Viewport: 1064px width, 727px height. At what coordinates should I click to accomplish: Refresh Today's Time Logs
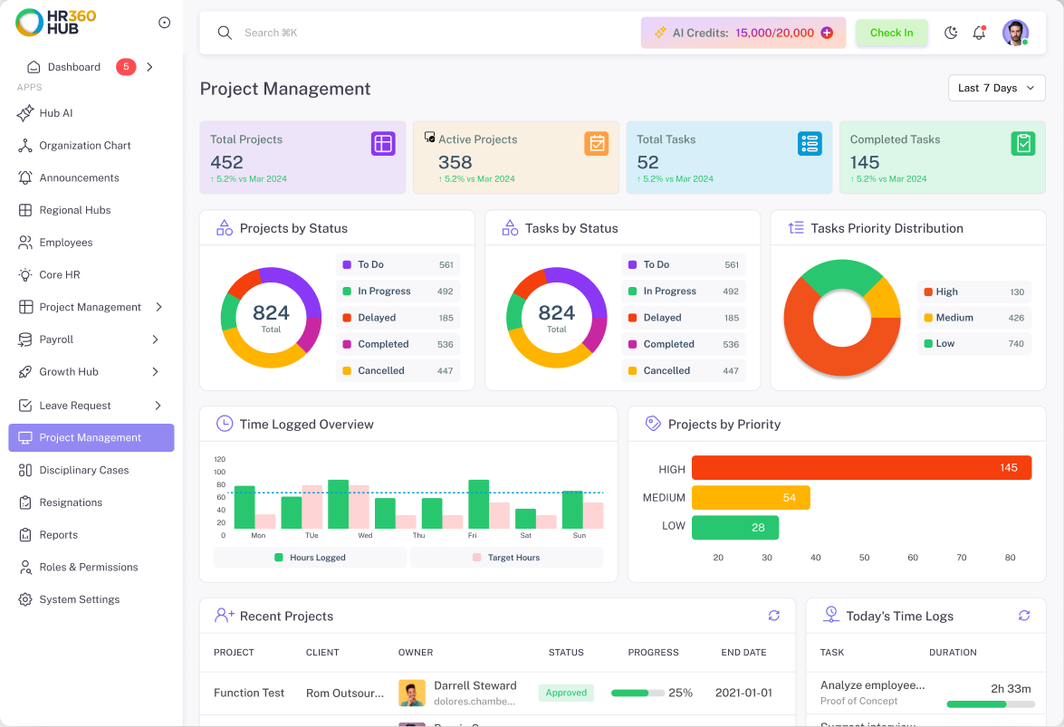pos(1024,616)
